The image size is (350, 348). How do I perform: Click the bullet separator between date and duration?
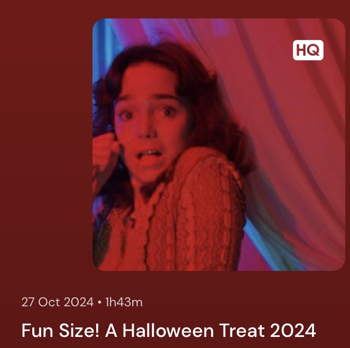pos(99,303)
